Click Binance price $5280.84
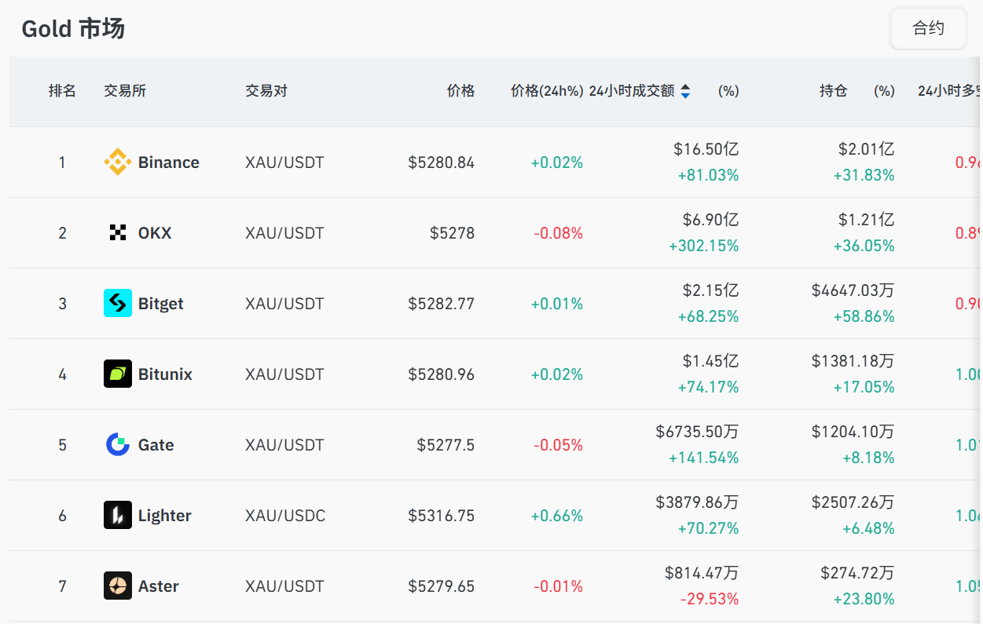983x624 pixels. (441, 162)
